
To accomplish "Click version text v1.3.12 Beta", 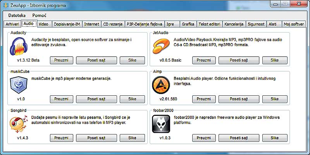I will [28, 60].
